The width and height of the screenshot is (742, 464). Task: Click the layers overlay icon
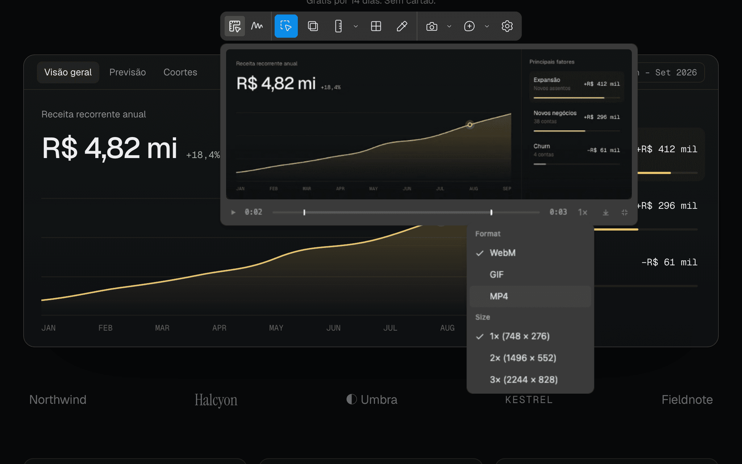point(313,26)
